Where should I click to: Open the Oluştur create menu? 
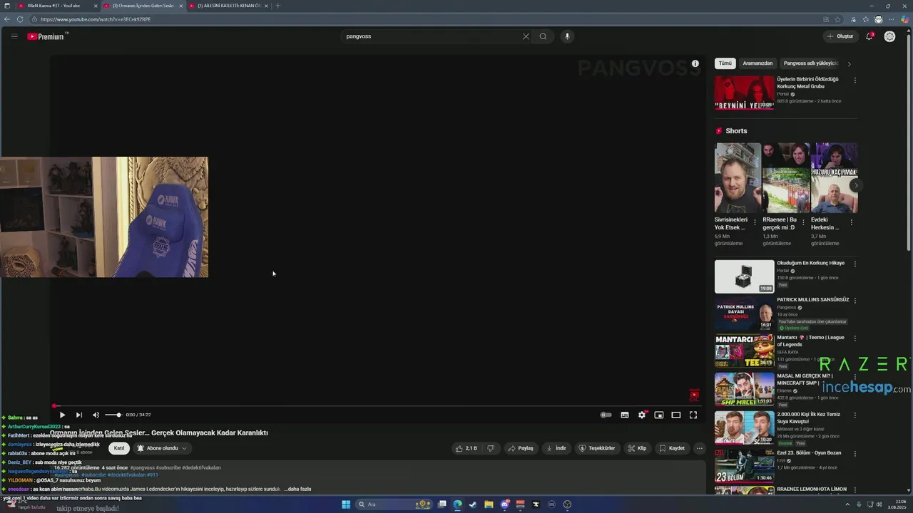[x=840, y=36]
